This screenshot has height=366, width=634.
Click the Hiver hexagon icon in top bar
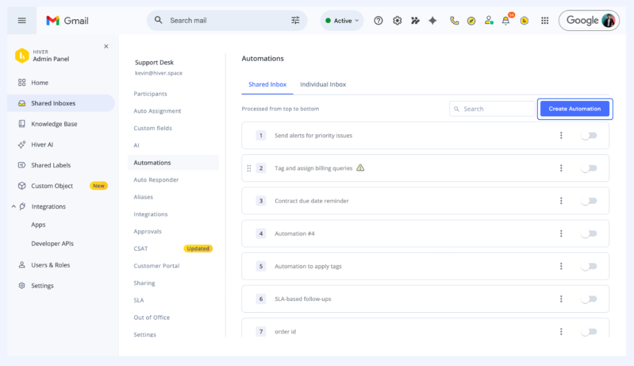pyautogui.click(x=524, y=20)
